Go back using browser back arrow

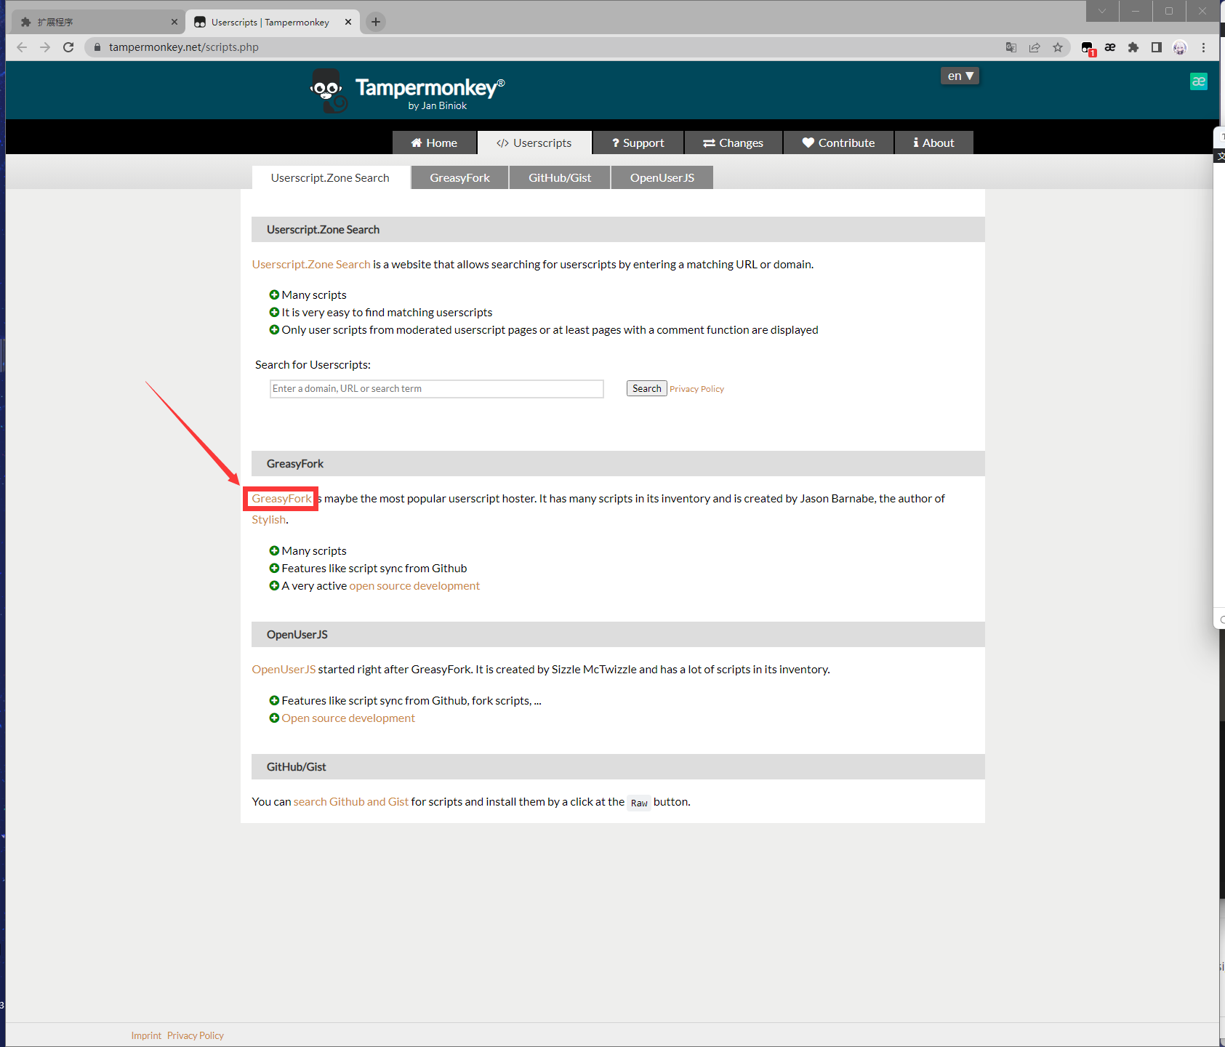click(22, 47)
